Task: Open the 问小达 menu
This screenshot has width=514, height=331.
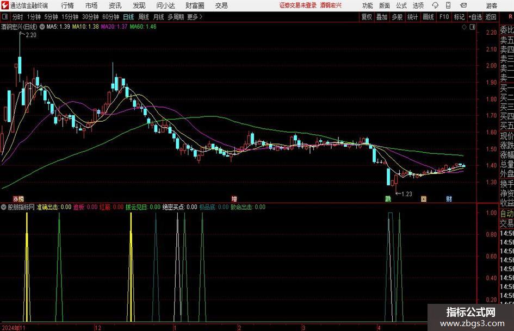Action: click(165, 5)
